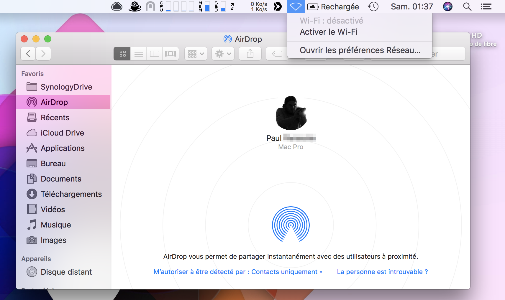The width and height of the screenshot is (505, 300).
Task: Click the AirDrop window title icon
Action: tap(228, 39)
